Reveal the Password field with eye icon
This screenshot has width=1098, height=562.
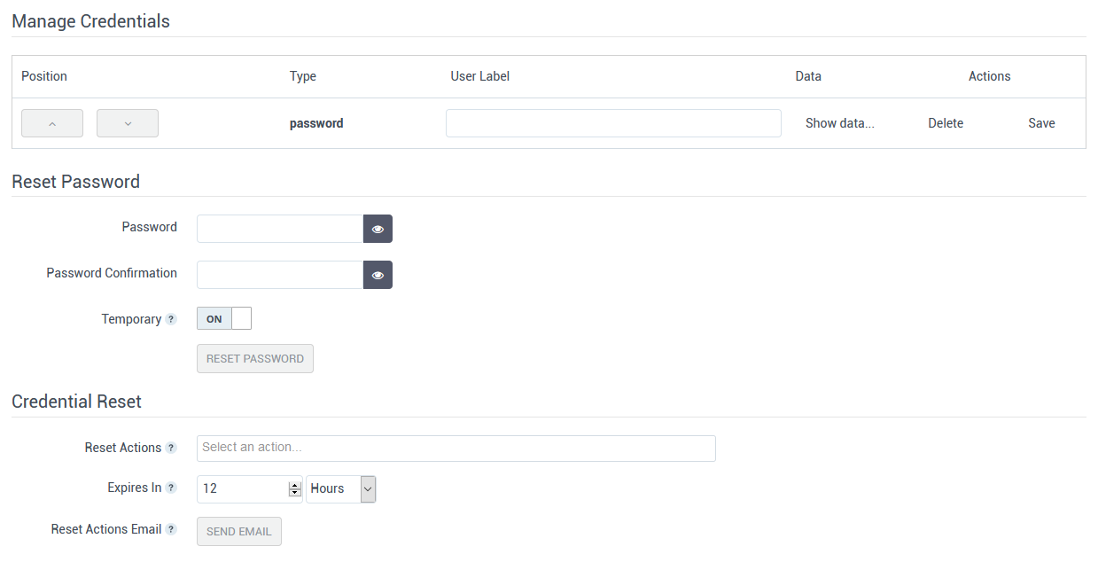(378, 229)
